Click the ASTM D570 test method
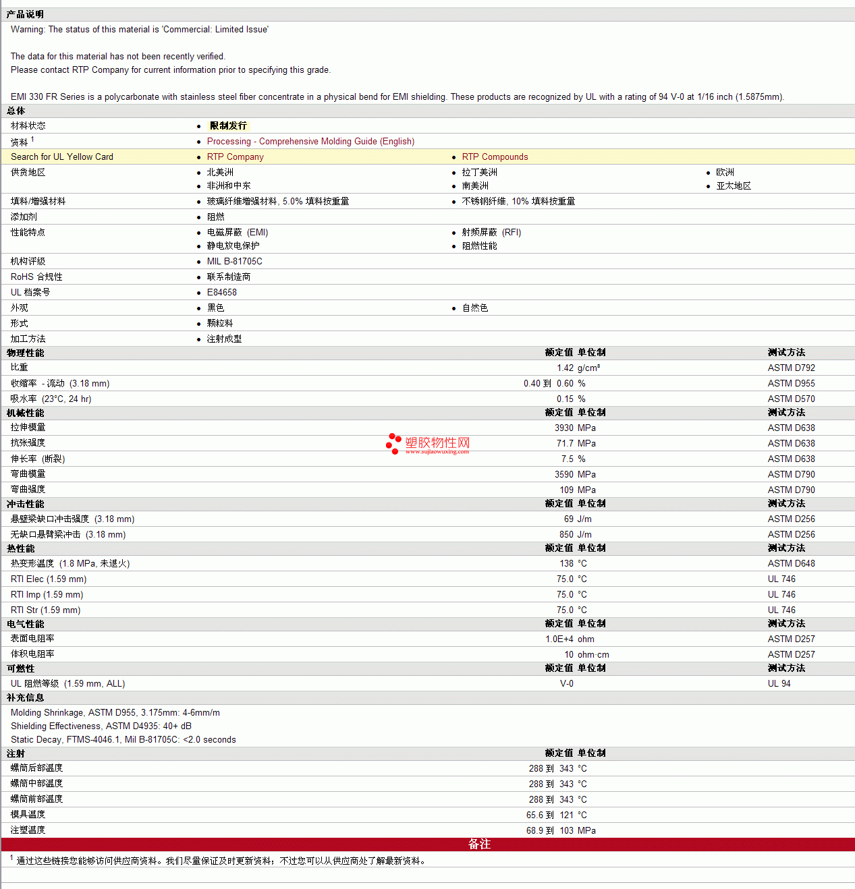 tap(791, 399)
